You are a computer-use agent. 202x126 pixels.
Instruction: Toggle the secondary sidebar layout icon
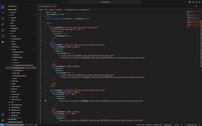196,2
